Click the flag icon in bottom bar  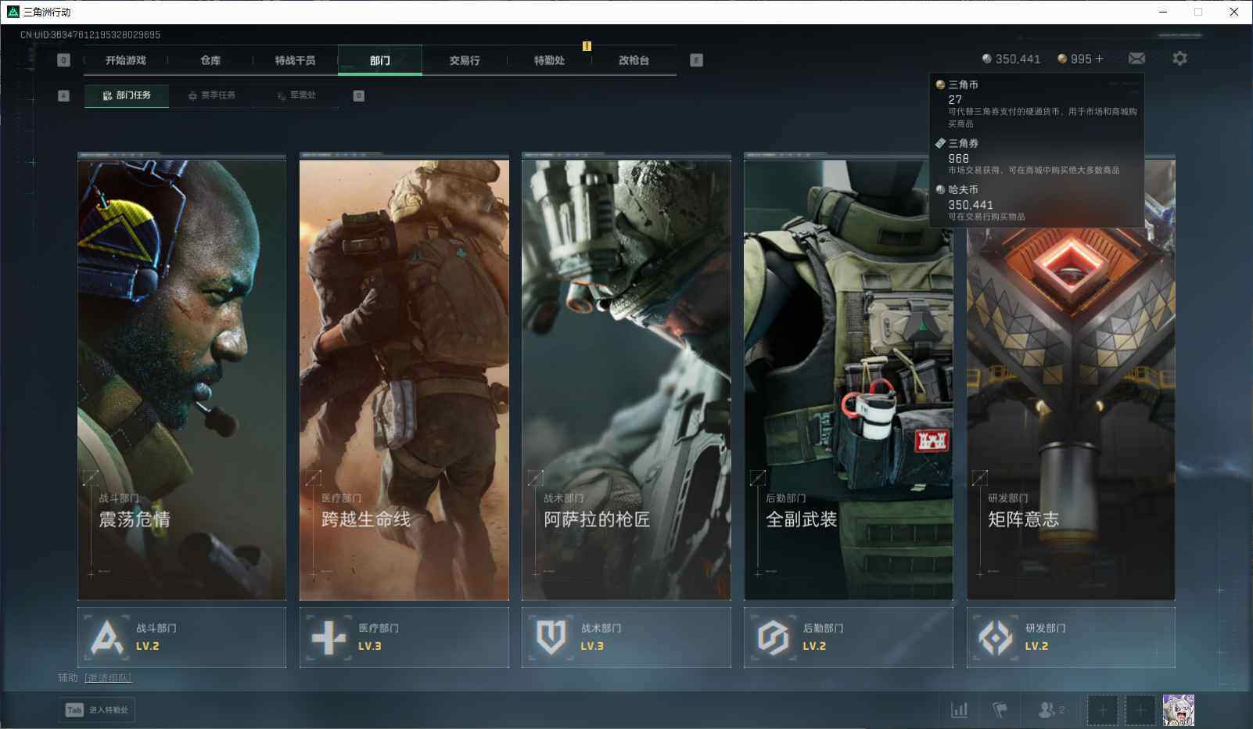click(1000, 710)
